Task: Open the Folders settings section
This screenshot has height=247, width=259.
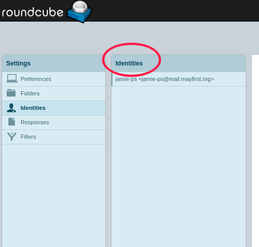Action: (54, 93)
